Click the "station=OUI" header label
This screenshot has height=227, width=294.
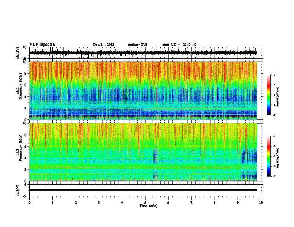click(x=137, y=45)
